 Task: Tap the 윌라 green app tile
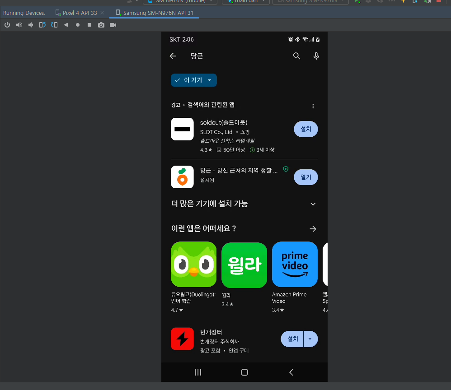244,265
